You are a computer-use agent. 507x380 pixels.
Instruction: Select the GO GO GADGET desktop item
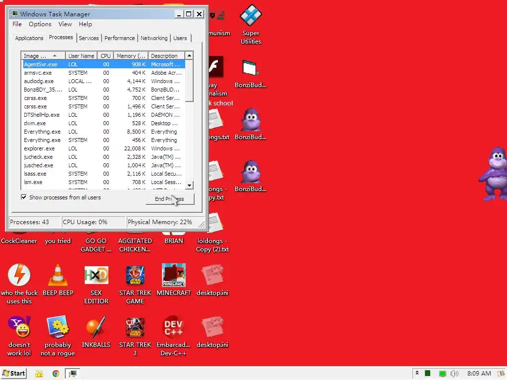[x=96, y=245]
